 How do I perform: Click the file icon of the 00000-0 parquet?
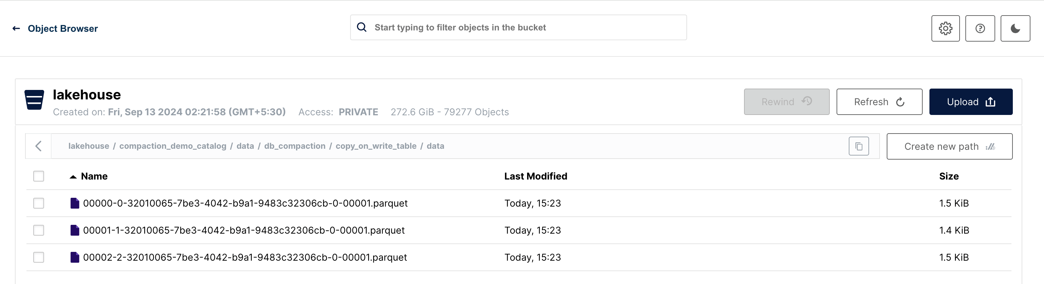click(75, 203)
